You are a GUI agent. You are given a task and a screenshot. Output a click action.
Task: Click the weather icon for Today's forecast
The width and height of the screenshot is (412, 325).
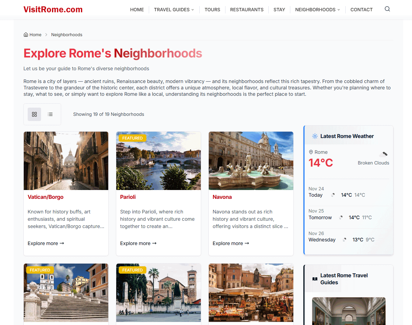pyautogui.click(x=333, y=195)
